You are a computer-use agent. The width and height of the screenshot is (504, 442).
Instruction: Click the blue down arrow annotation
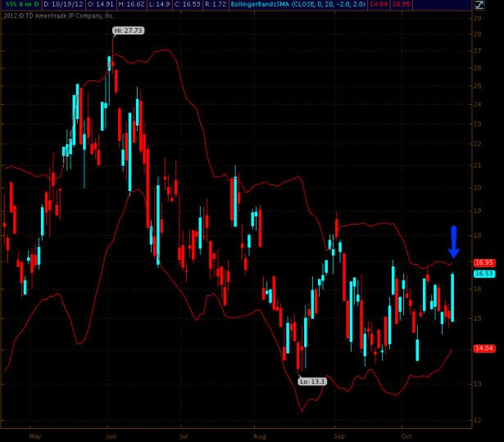[453, 242]
